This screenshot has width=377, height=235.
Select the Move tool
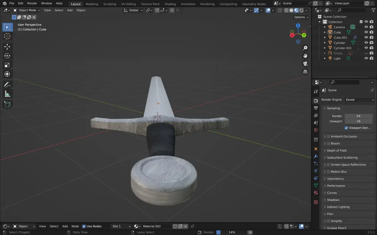pos(7,47)
